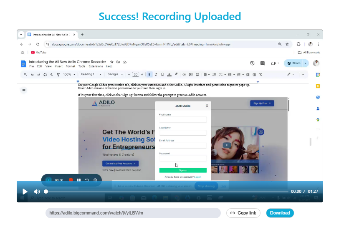Click the move to folder icon beside the title
This screenshot has height=227, width=354.
coord(118,62)
